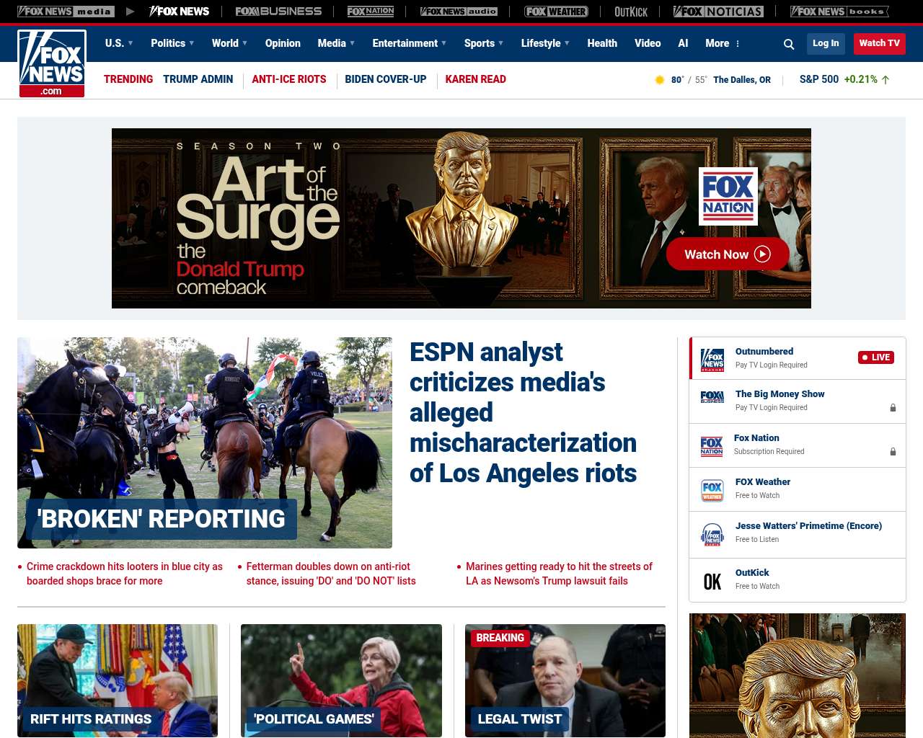
Task: Open Fox News Books logo
Action: point(839,12)
